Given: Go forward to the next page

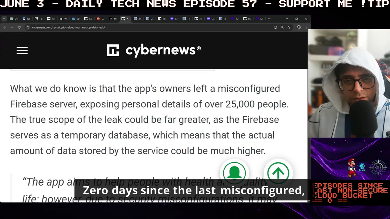Looking at the screenshot, I should tap(12, 27).
